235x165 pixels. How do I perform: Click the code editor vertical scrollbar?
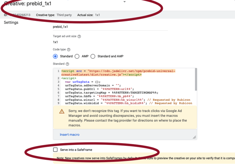click(196, 79)
